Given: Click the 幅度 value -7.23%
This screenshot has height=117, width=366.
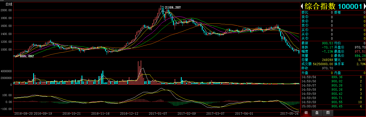Looking at the screenshot, I should (327, 51).
